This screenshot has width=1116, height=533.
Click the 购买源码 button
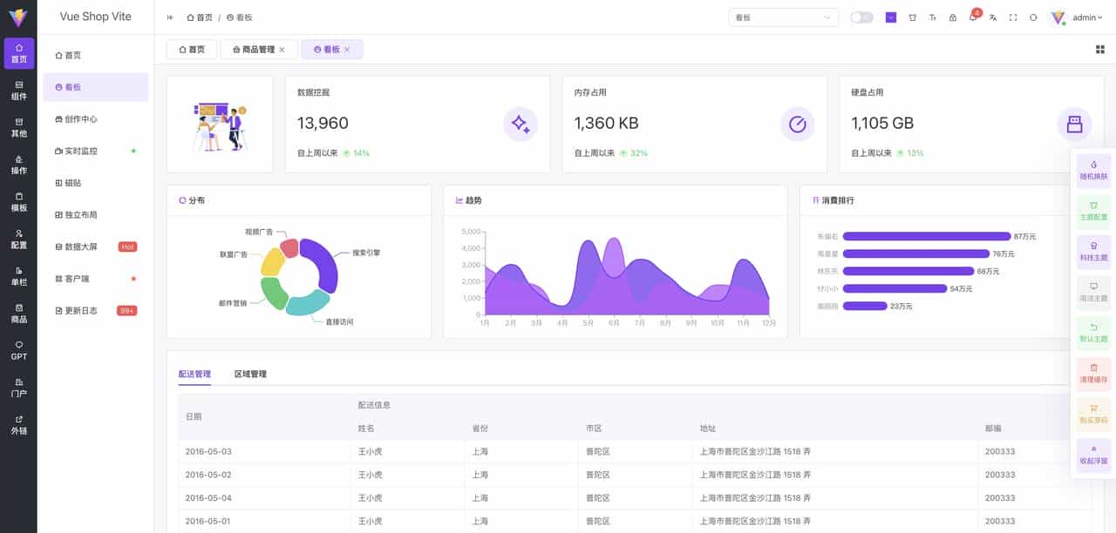click(1092, 413)
